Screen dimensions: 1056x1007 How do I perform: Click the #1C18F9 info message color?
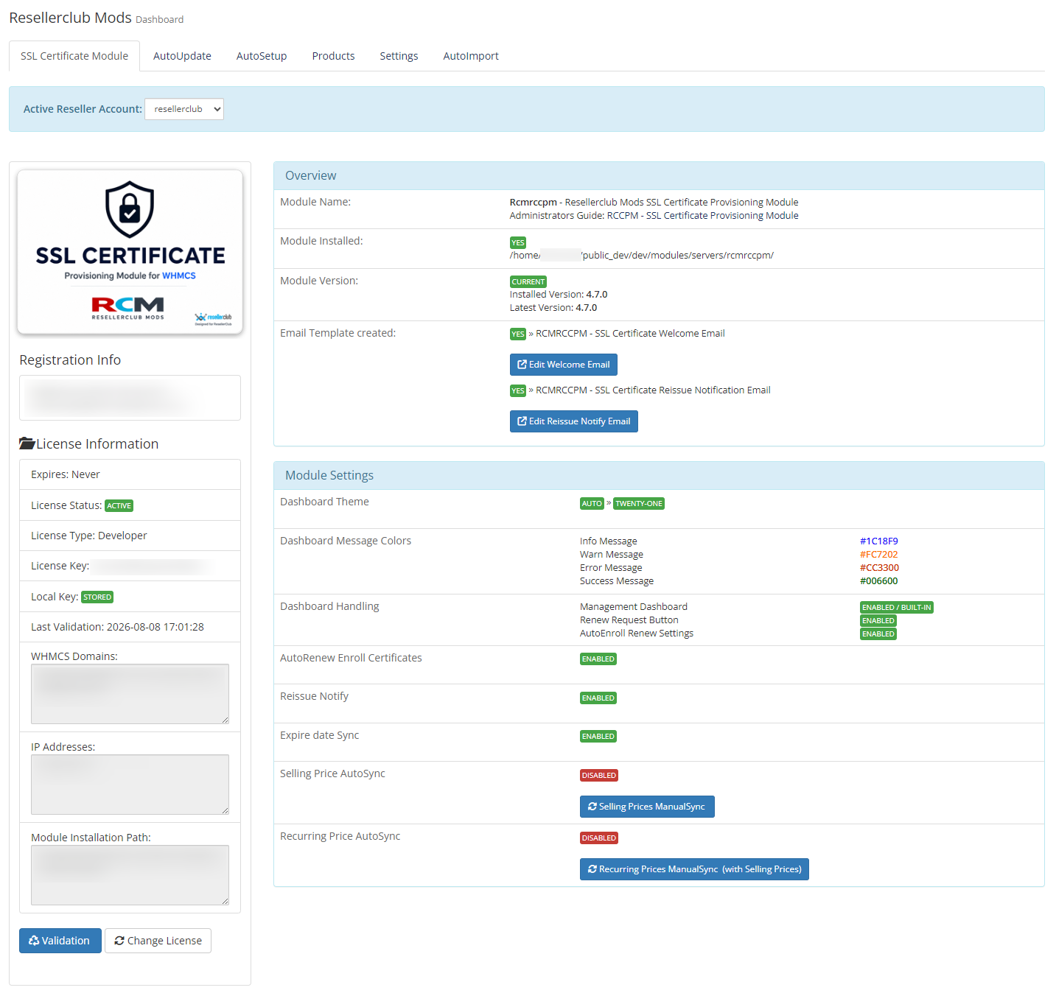pyautogui.click(x=879, y=541)
